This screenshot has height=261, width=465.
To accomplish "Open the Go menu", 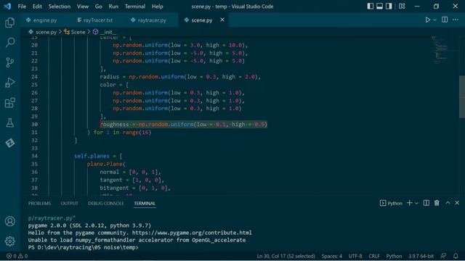I will click(x=99, y=7).
